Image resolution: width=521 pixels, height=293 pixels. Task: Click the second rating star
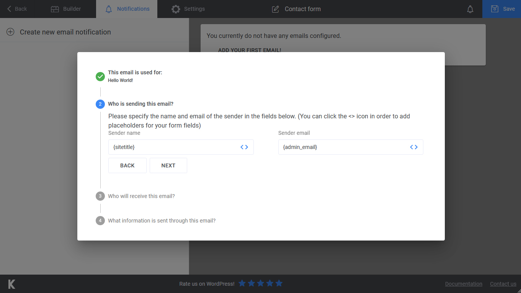(252, 283)
